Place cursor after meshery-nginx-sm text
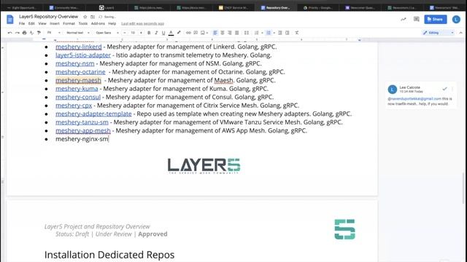The width and height of the screenshot is (467, 262). (x=109, y=139)
